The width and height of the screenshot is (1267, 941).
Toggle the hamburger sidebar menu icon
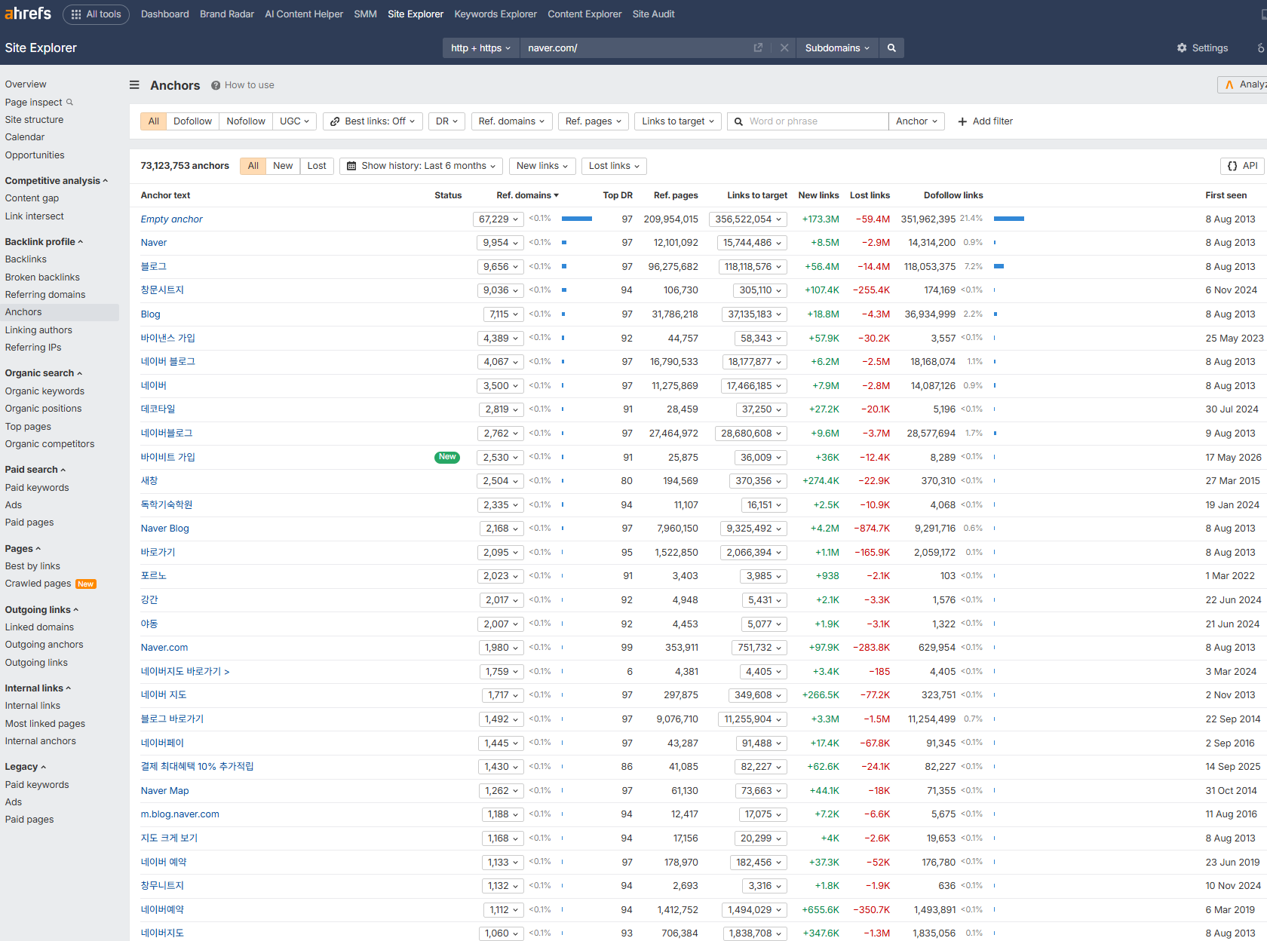tap(134, 85)
